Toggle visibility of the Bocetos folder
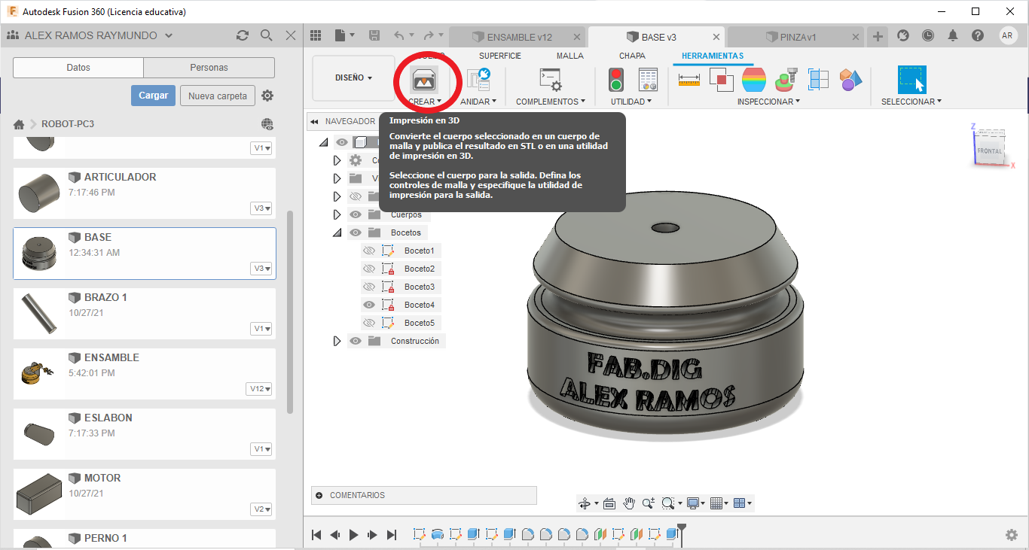The height and width of the screenshot is (550, 1029). pos(356,232)
